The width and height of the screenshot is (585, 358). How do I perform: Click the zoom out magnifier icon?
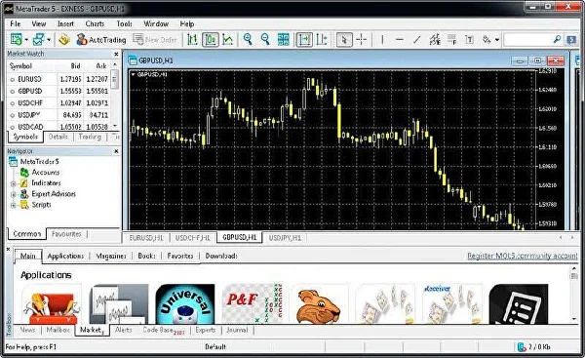(x=265, y=39)
